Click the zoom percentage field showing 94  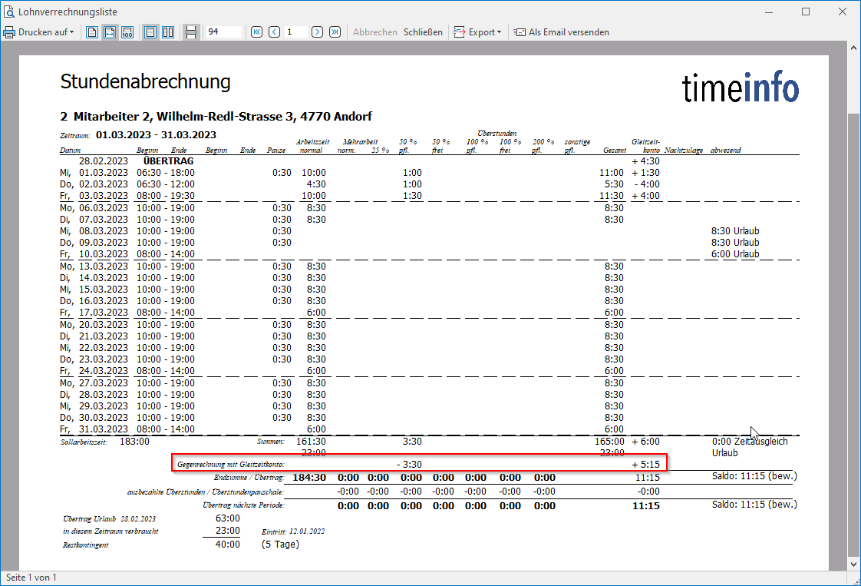pos(223,32)
